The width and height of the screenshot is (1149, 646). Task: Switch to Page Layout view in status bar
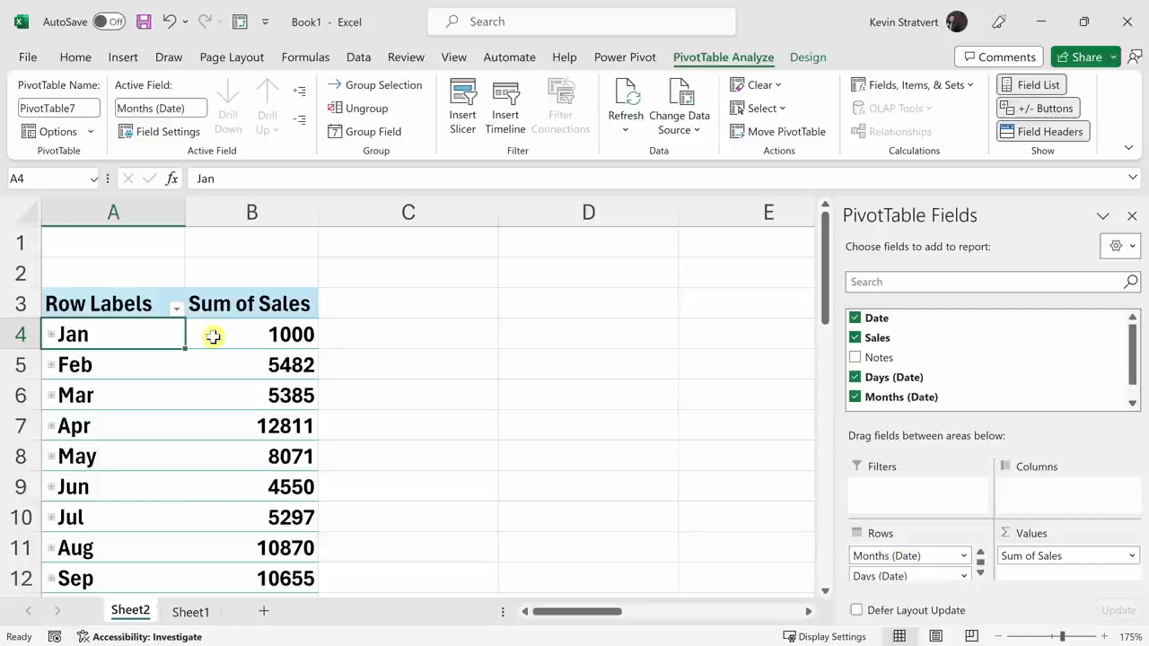[935, 636]
